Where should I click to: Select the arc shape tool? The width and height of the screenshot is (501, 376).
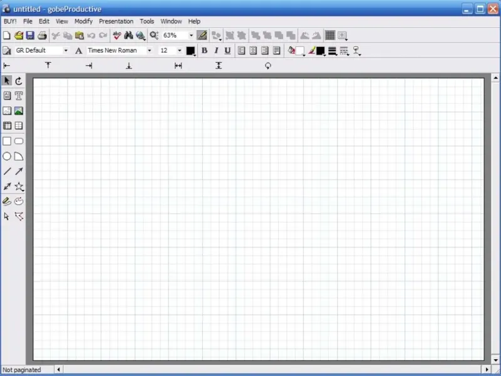(x=19, y=156)
